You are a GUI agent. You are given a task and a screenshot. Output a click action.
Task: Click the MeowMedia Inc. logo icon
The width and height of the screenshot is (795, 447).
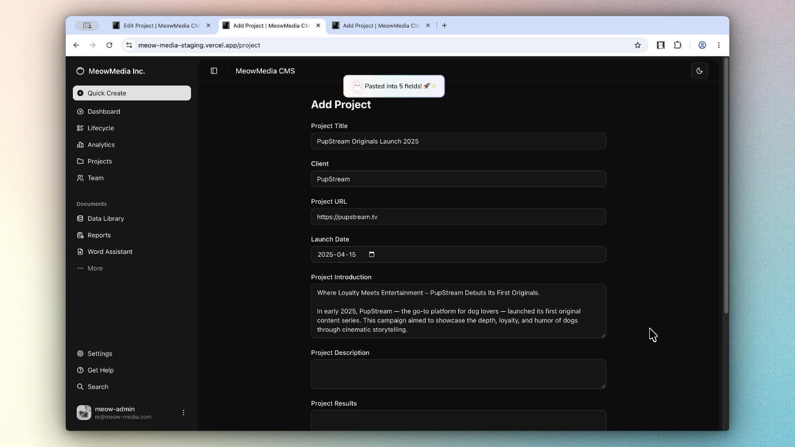click(x=81, y=71)
